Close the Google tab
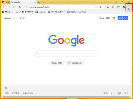133x99 pixels. point(34,2)
